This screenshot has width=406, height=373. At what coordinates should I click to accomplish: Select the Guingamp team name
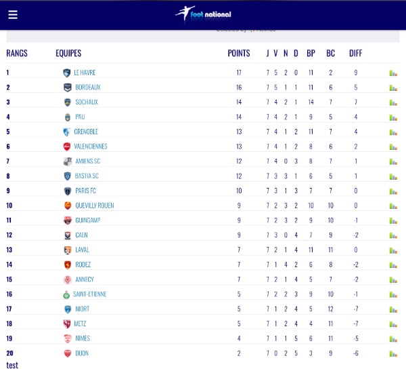tap(88, 220)
